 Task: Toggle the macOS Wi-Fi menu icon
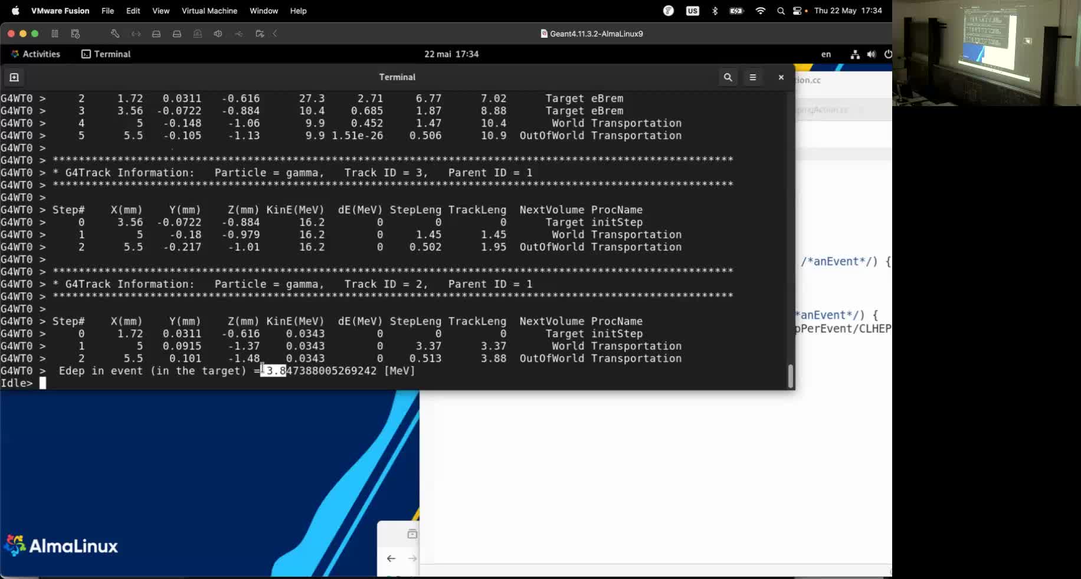[760, 11]
